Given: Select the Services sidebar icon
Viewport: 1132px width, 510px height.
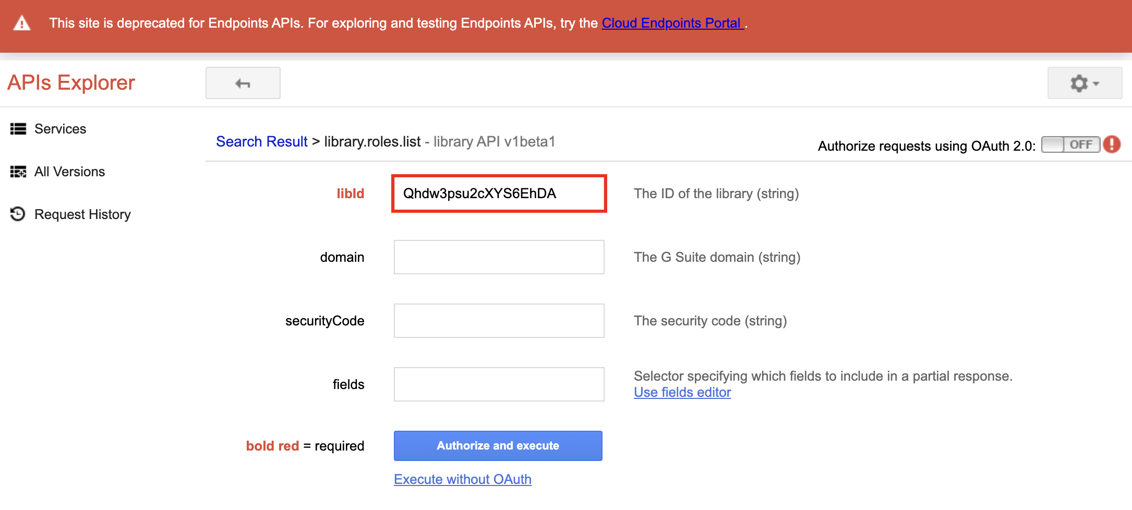Looking at the screenshot, I should pos(18,129).
